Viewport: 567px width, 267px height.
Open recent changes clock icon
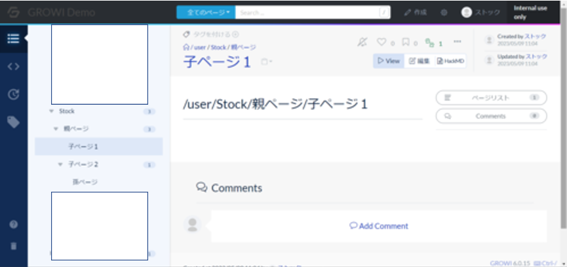point(13,94)
